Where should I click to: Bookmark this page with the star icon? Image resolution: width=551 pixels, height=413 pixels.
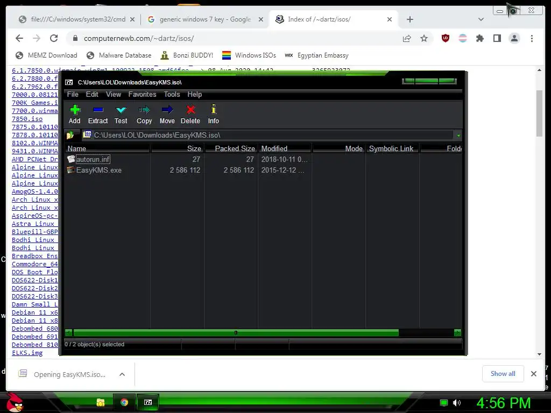click(424, 38)
